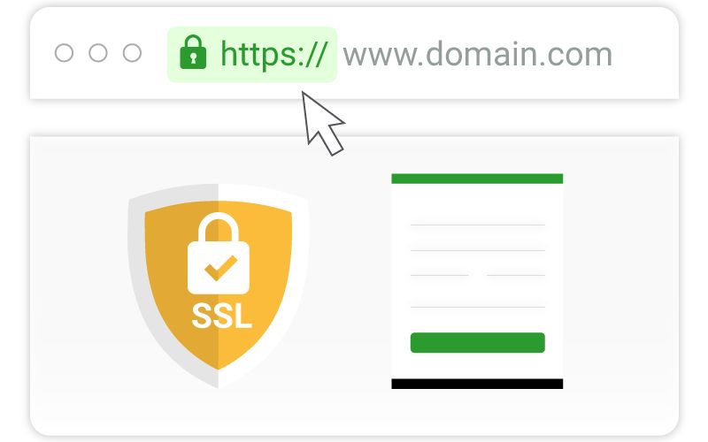Click the first window control circle
This screenshot has height=442, width=708.
pyautogui.click(x=64, y=53)
